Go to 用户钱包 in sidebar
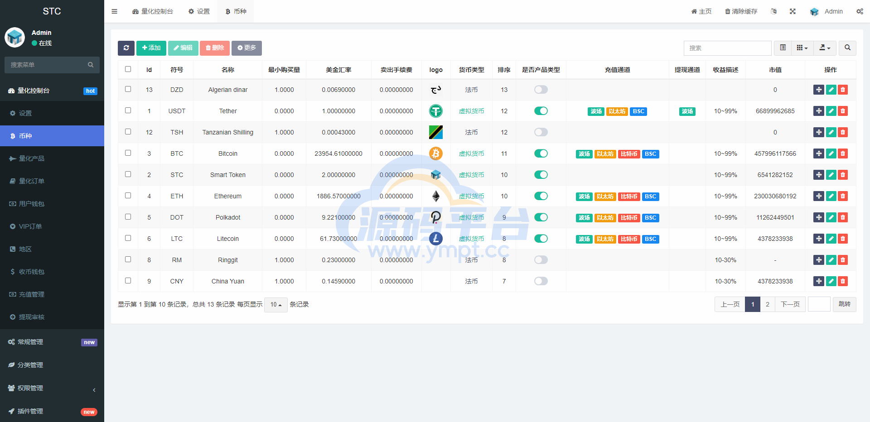The width and height of the screenshot is (870, 422). [x=52, y=204]
